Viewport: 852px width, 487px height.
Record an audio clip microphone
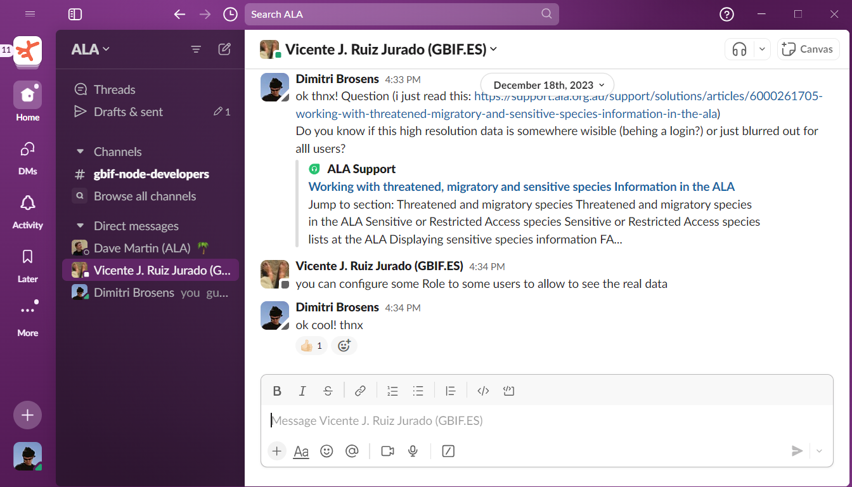pyautogui.click(x=413, y=451)
